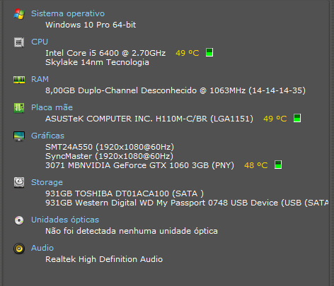Open the RAM section heading

coord(40,79)
